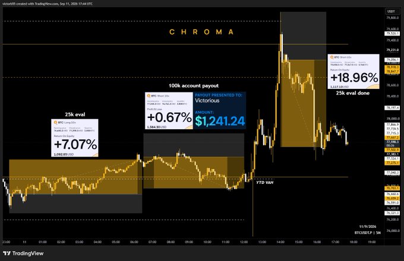Click the 02:00 label on the time axis
Viewport: 404px width, 261px height.
pyautogui.click(x=61, y=242)
